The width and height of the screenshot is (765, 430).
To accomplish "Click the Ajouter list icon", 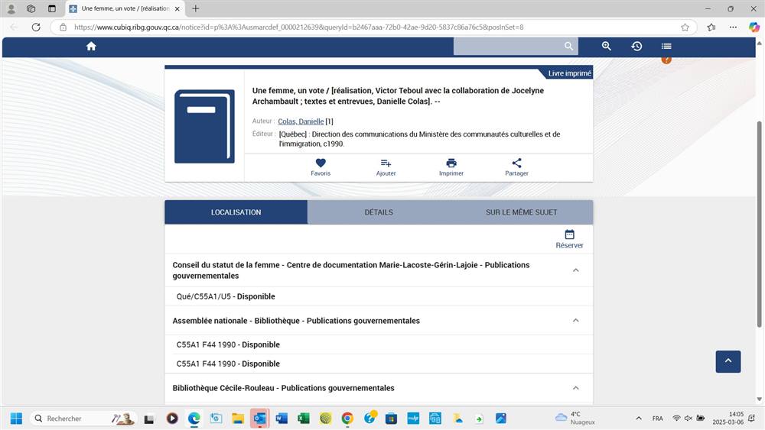I will 386,167.
